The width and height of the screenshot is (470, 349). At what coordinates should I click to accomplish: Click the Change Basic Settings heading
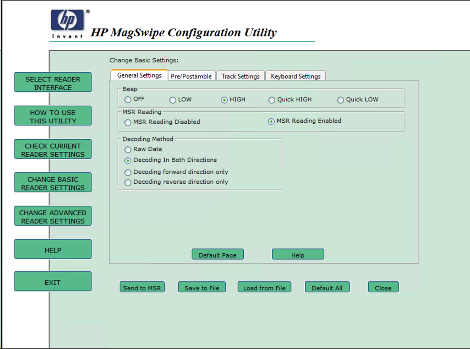144,60
